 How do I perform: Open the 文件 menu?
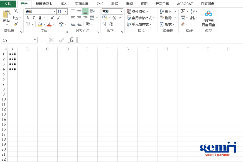click(8, 4)
